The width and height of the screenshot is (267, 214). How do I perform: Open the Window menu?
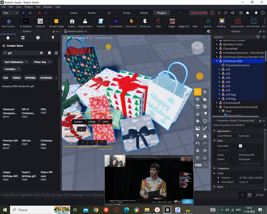pyautogui.click(x=48, y=7)
